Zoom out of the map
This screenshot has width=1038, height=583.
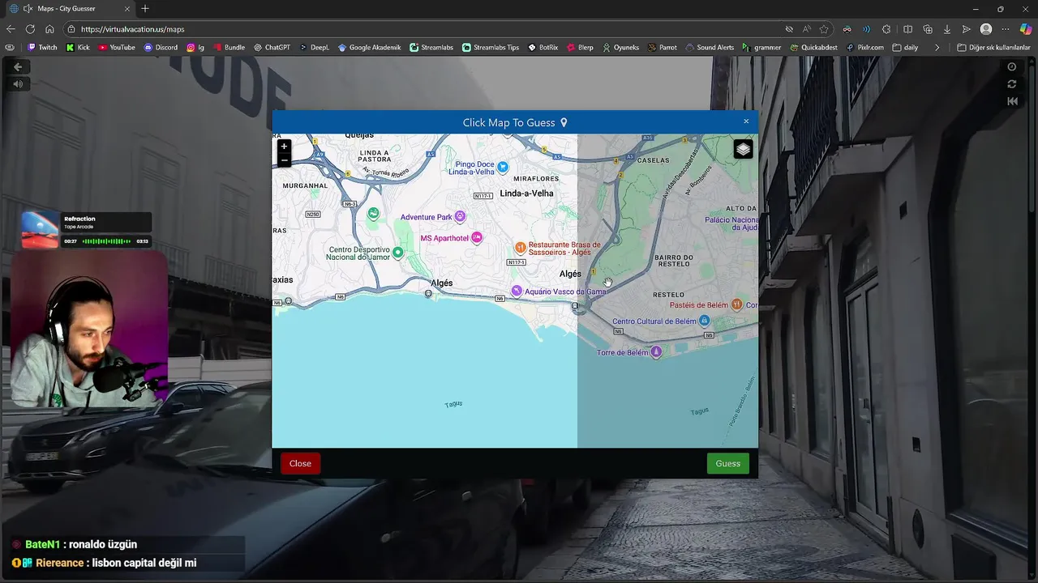284,160
